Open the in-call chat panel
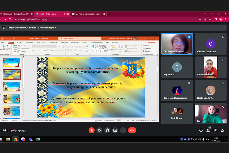This screenshot has height=153, width=229. click(x=216, y=130)
